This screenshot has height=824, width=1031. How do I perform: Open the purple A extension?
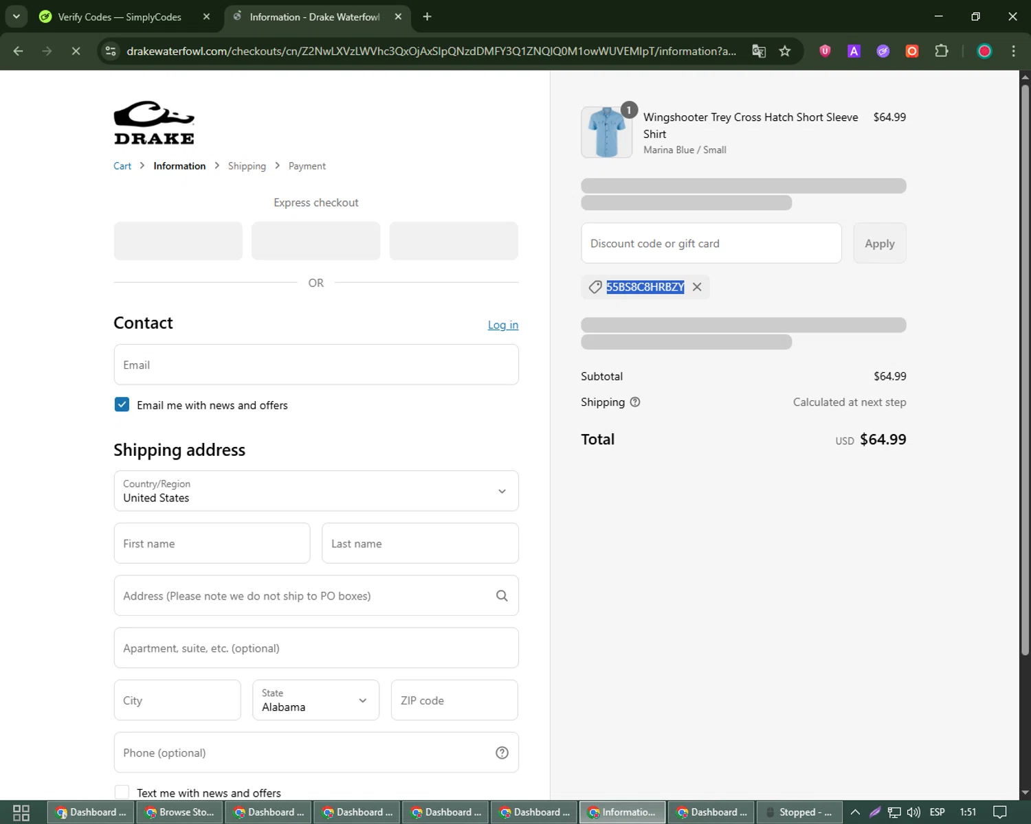point(854,51)
